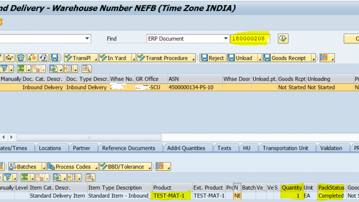Switch to the HU tab

pyautogui.click(x=246, y=148)
